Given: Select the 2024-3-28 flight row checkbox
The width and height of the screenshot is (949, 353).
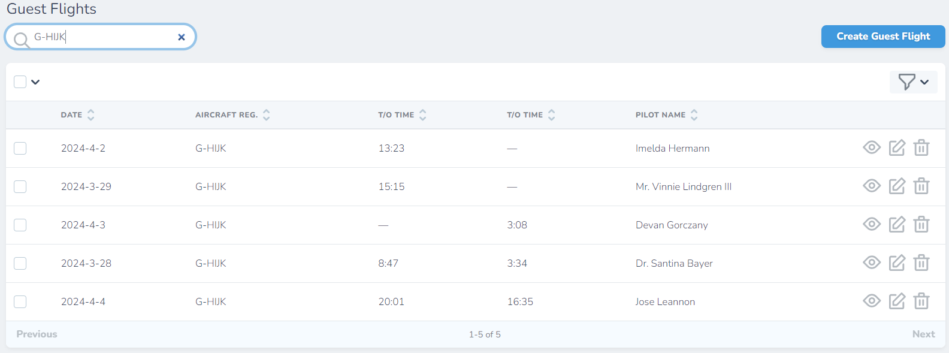Looking at the screenshot, I should (20, 263).
